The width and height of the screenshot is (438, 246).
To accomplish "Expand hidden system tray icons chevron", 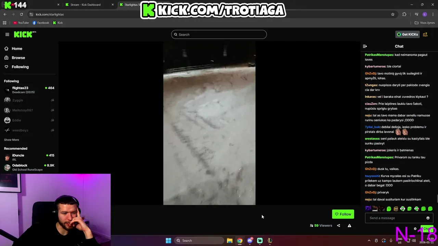I will (x=369, y=241).
